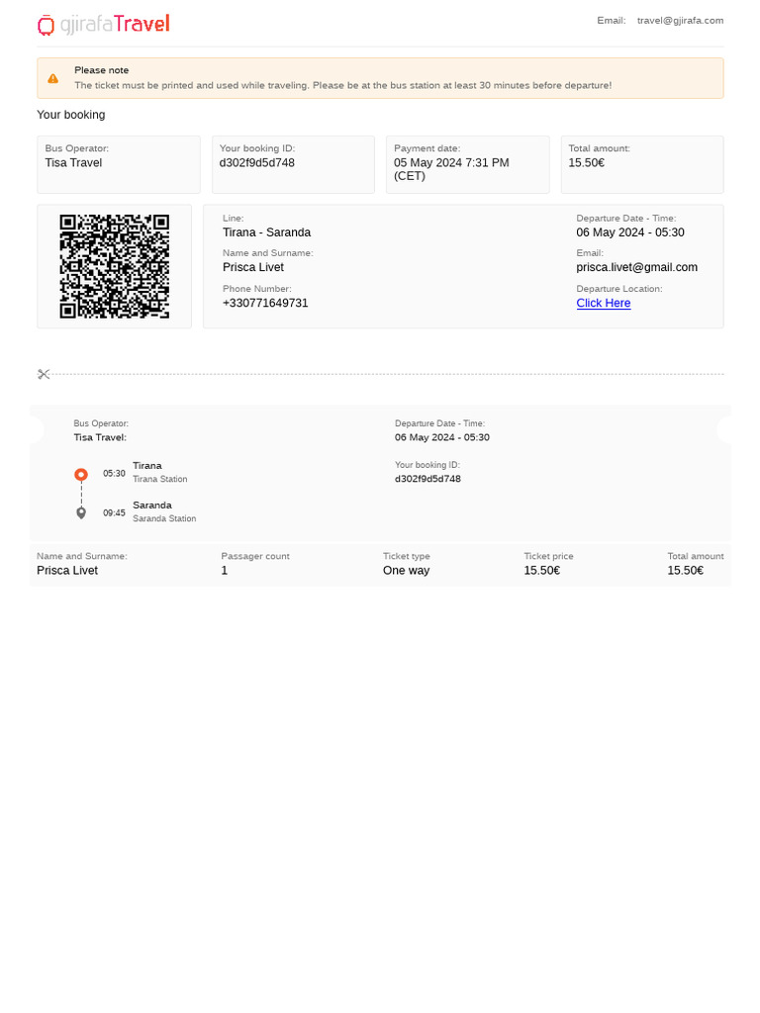
Task: Click the gray Saranda arrival pin icon
Action: pyautogui.click(x=81, y=513)
